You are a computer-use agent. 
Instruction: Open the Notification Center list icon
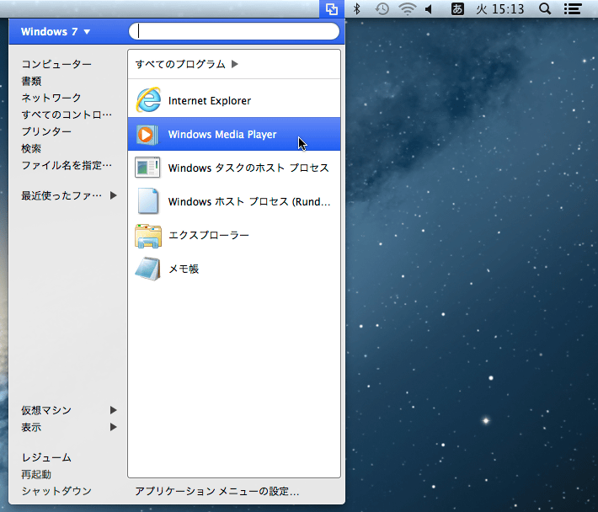573,8
